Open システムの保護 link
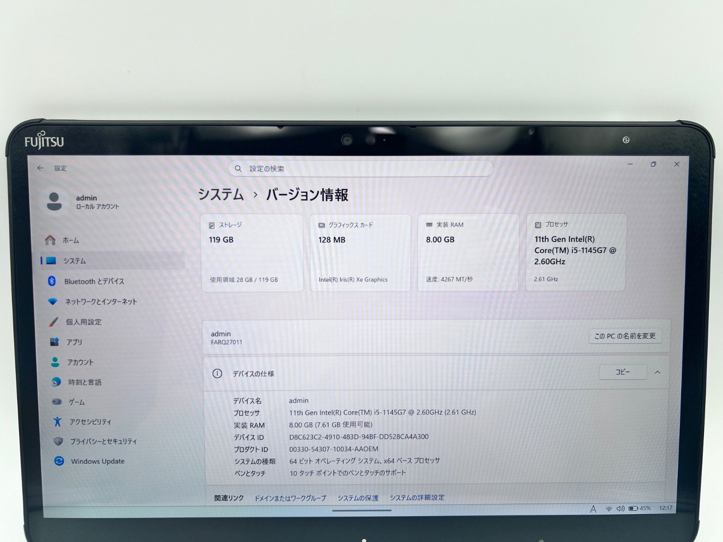Image resolution: width=723 pixels, height=542 pixels. pyautogui.click(x=358, y=498)
